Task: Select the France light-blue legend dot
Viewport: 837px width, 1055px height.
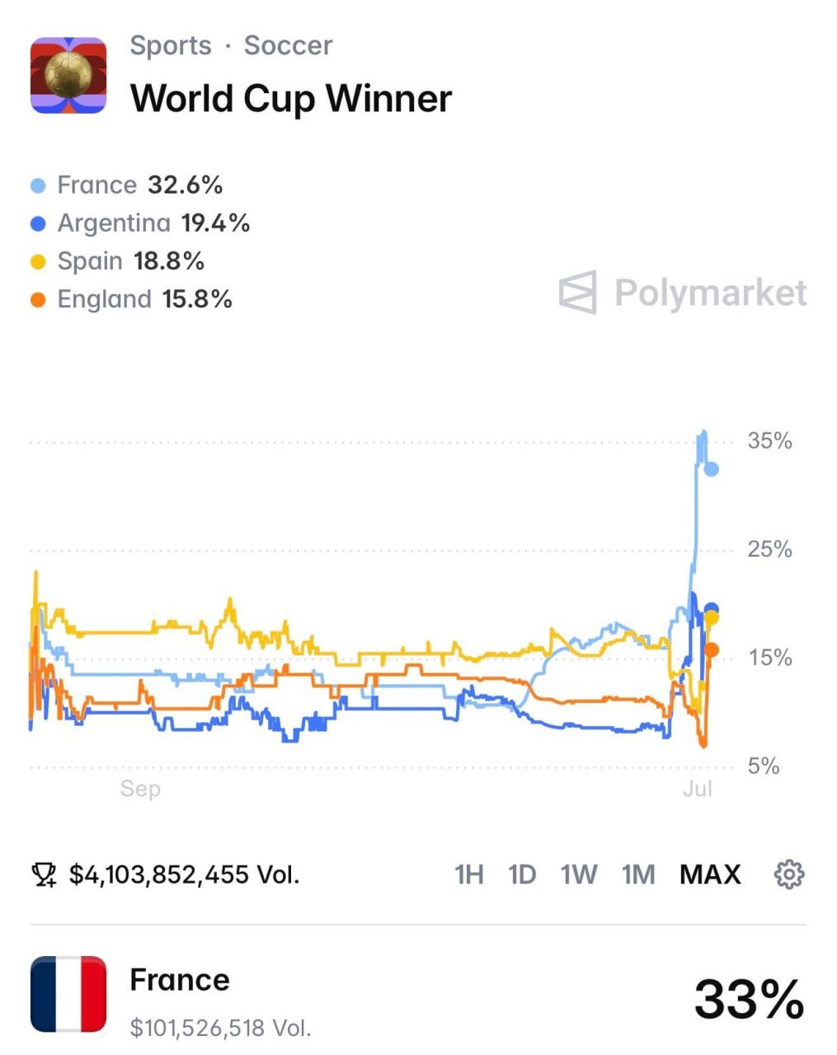Action: click(x=38, y=185)
